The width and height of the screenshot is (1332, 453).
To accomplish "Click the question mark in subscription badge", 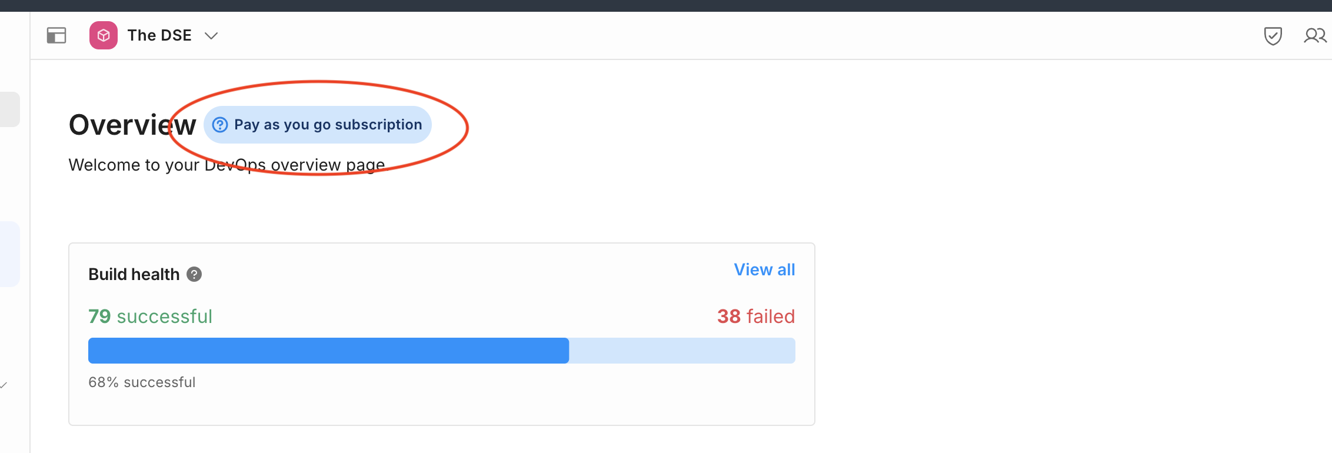I will click(220, 125).
